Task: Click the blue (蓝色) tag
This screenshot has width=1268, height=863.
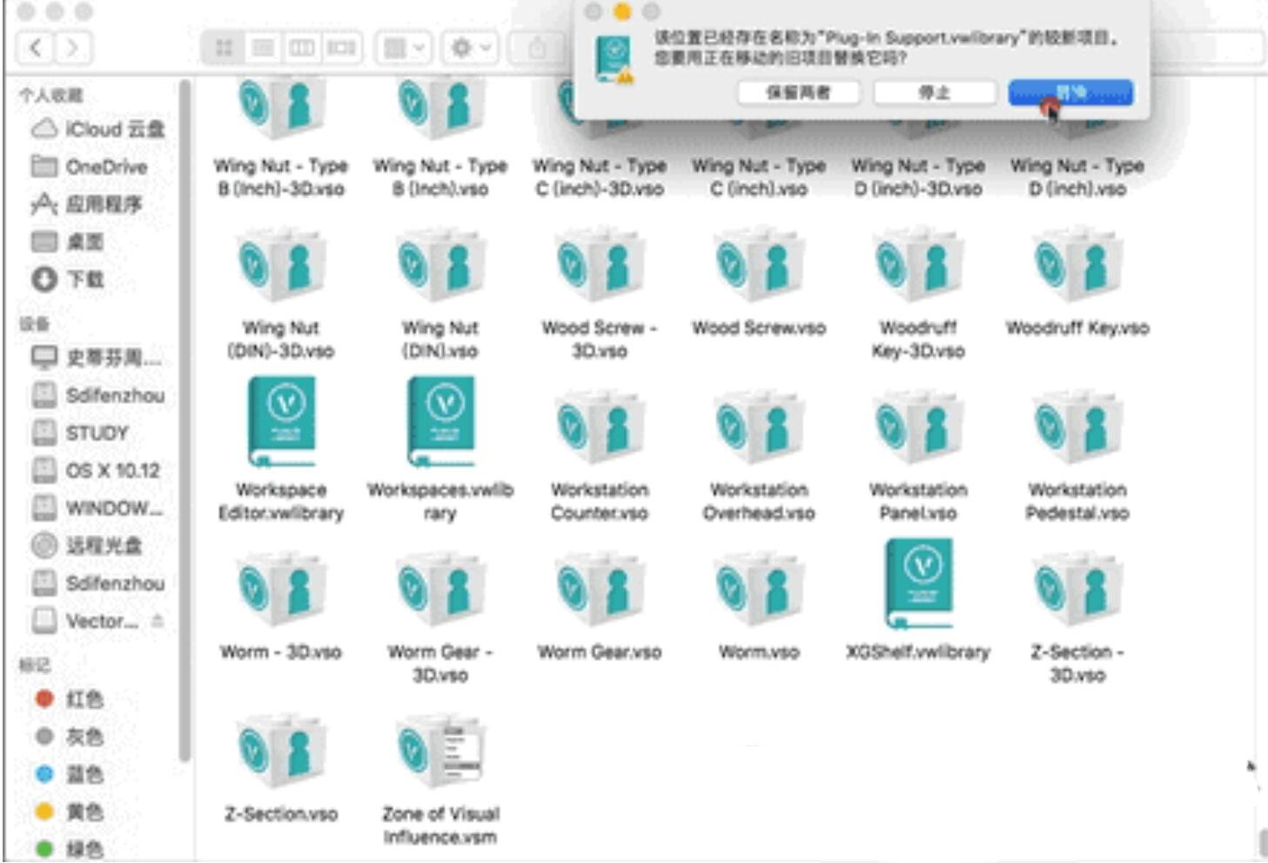Action: (70, 774)
